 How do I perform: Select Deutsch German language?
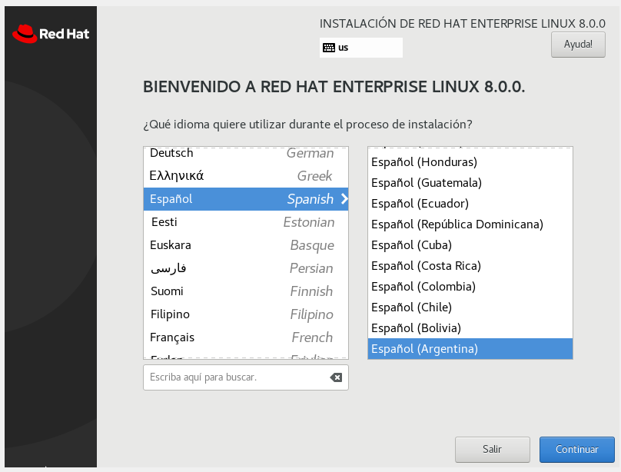pyautogui.click(x=245, y=153)
